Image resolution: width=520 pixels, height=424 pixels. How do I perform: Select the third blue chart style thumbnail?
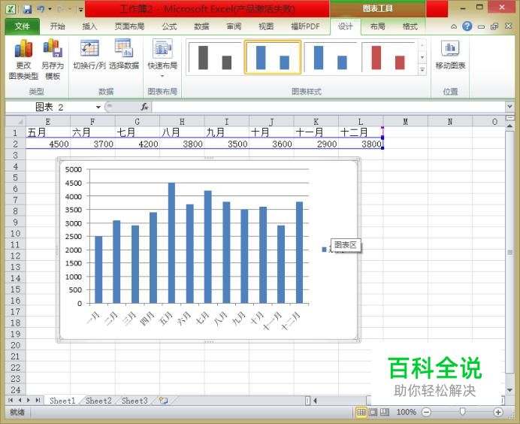coord(331,57)
